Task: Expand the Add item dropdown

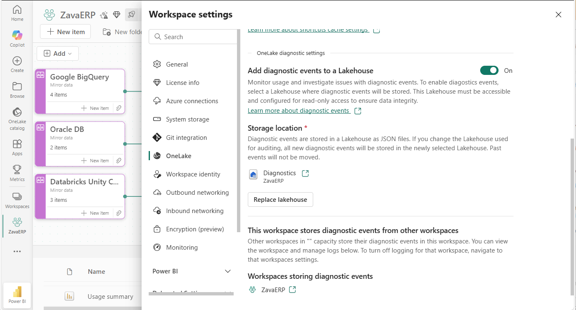Action: [57, 53]
